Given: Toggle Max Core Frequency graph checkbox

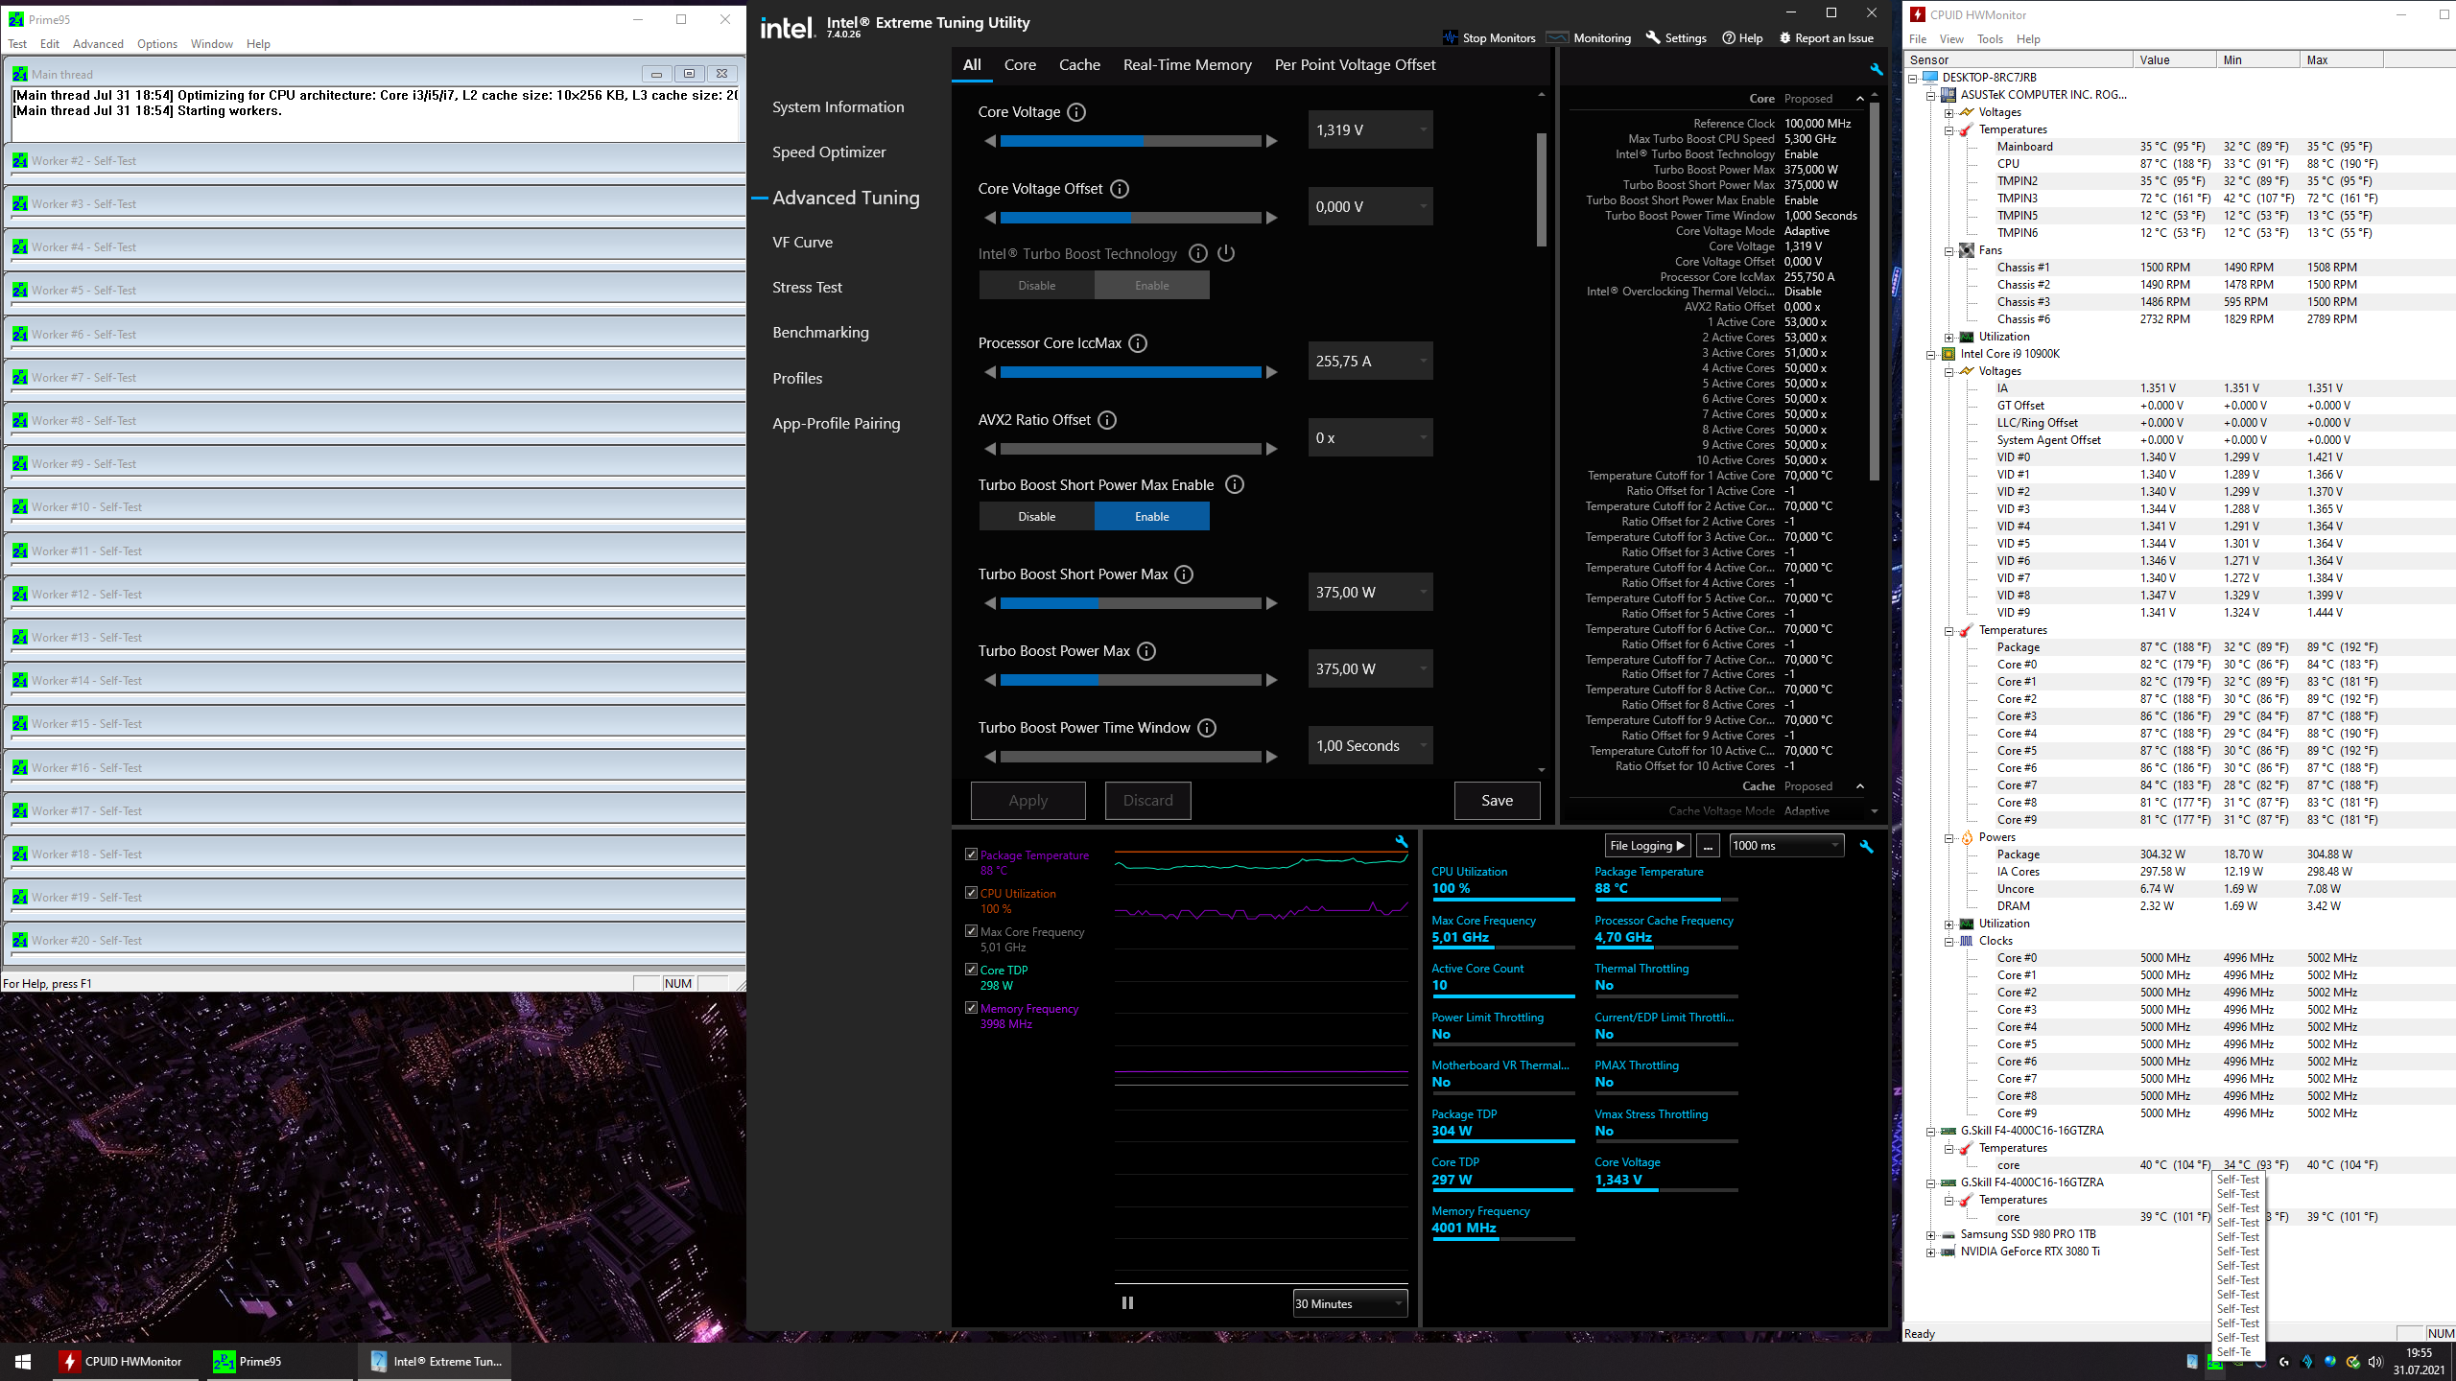Looking at the screenshot, I should tap(971, 930).
